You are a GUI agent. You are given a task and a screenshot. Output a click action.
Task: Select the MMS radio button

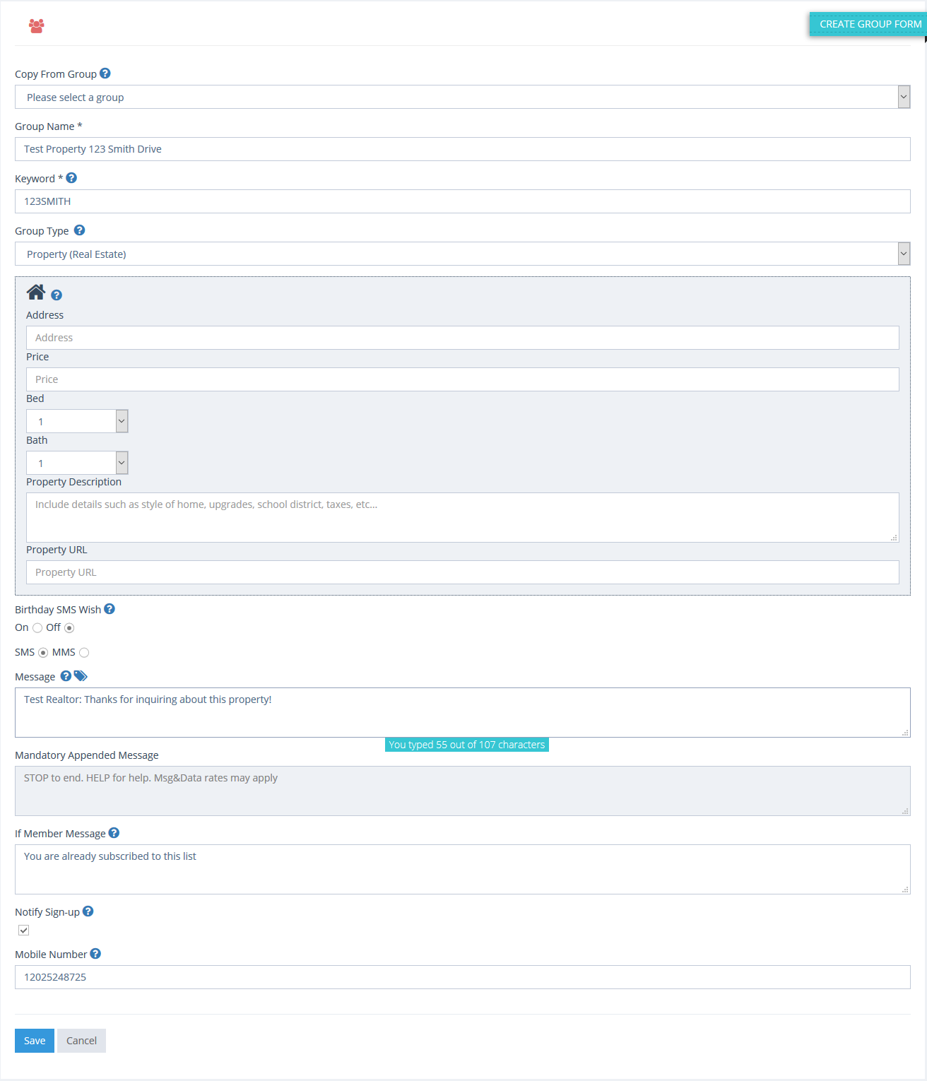tap(84, 652)
